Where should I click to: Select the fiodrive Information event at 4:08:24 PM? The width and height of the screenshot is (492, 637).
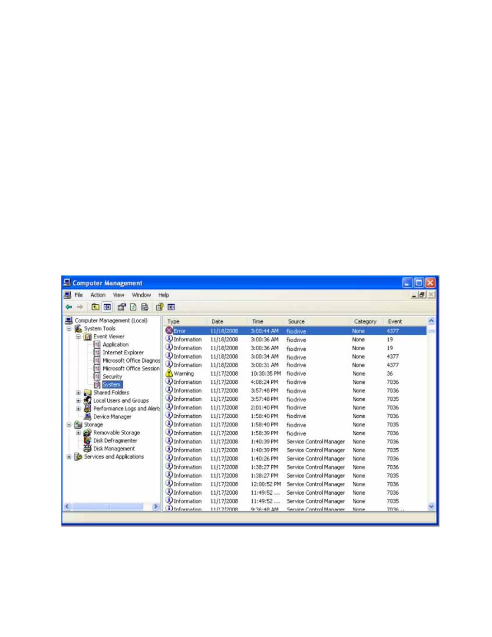(295, 382)
